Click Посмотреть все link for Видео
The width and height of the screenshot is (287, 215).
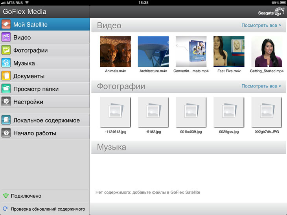coord(261,26)
